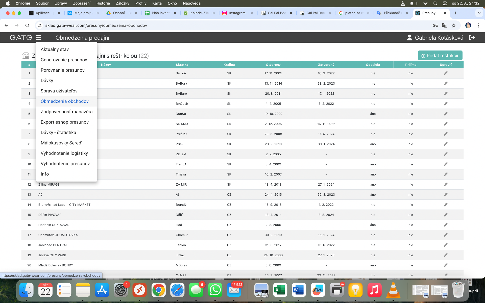Open the site information control in address bar
Image resolution: width=485 pixels, height=303 pixels.
tap(39, 25)
